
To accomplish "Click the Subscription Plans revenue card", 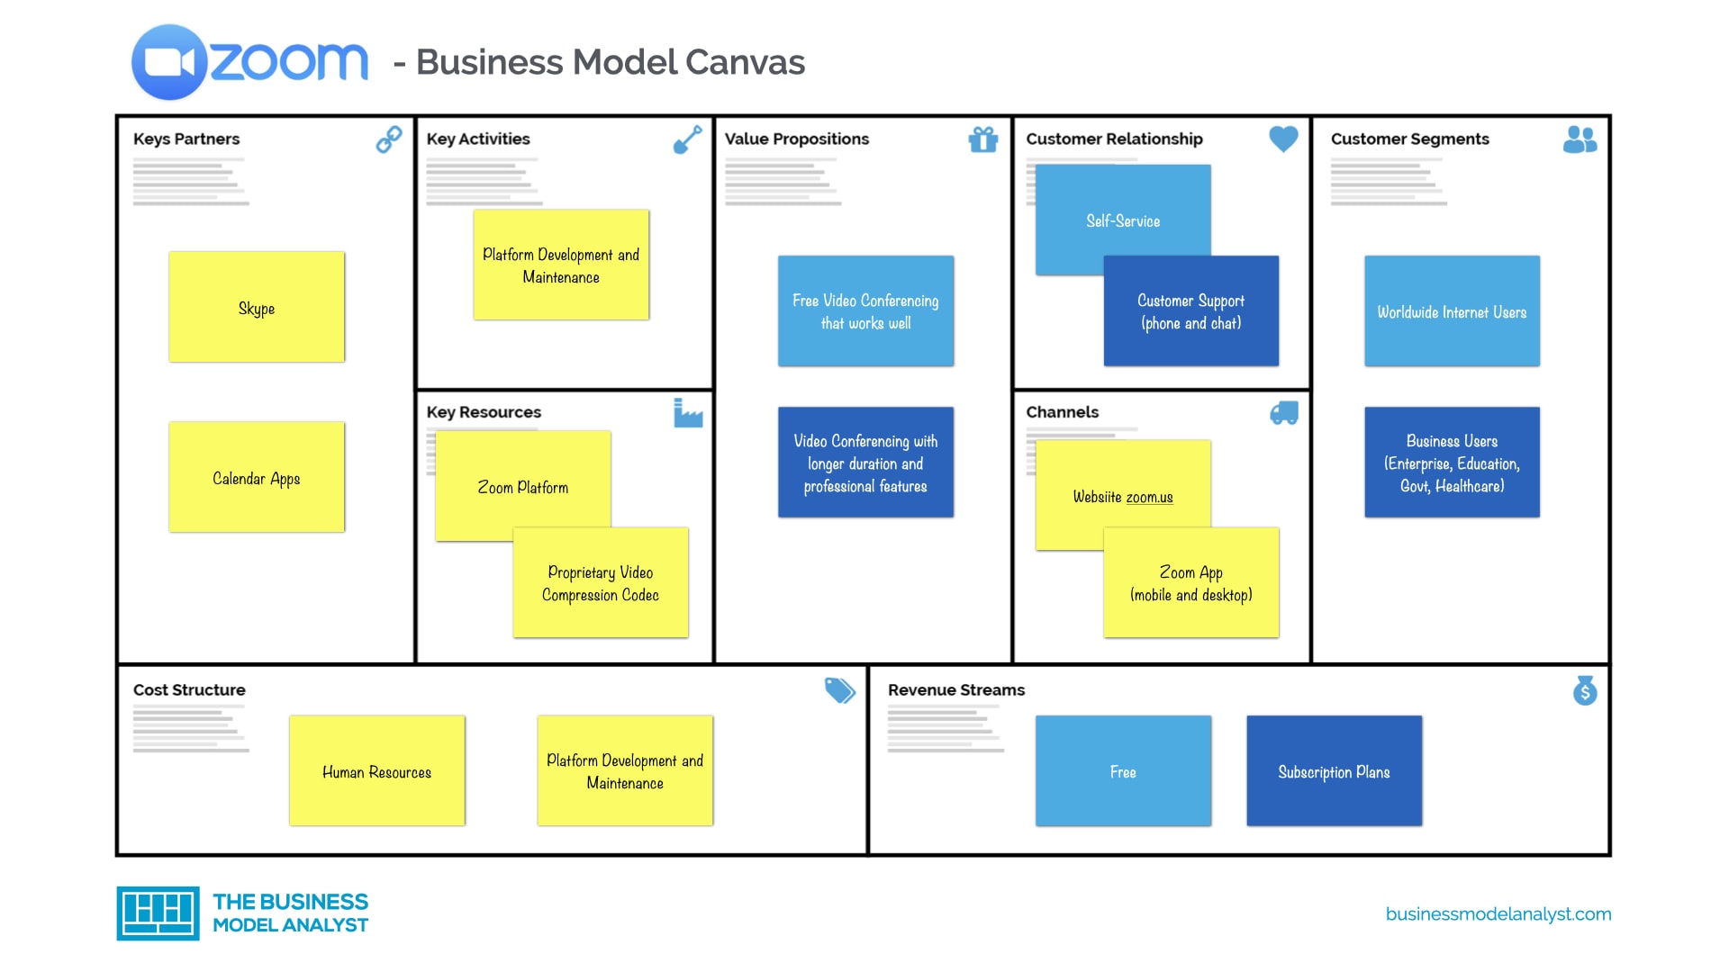I will coord(1334,772).
